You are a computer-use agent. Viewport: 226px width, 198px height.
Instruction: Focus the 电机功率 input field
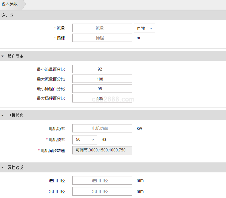(102, 128)
